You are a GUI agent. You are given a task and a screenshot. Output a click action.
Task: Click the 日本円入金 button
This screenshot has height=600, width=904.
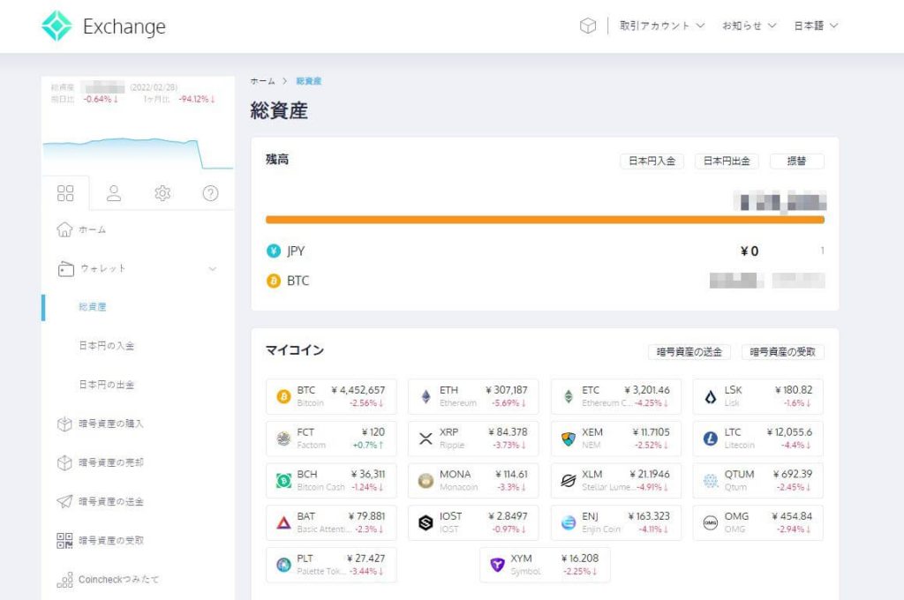(x=652, y=161)
